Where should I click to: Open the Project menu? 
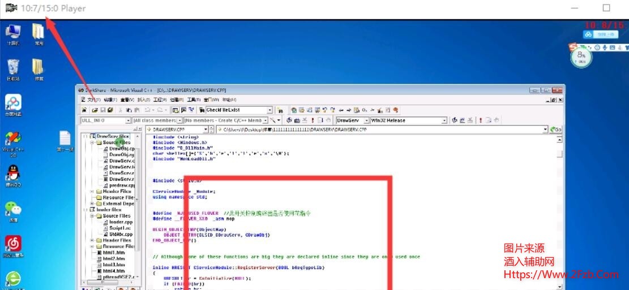[160, 99]
